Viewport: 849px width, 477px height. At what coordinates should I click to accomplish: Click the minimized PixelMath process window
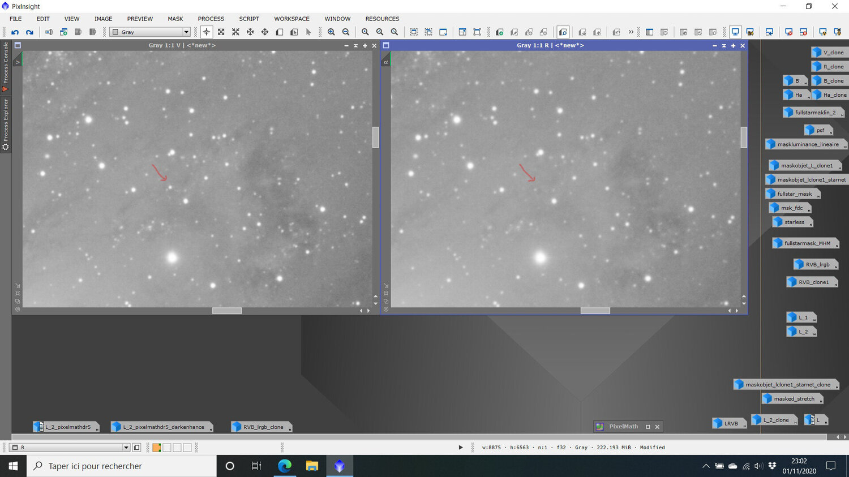[627, 427]
